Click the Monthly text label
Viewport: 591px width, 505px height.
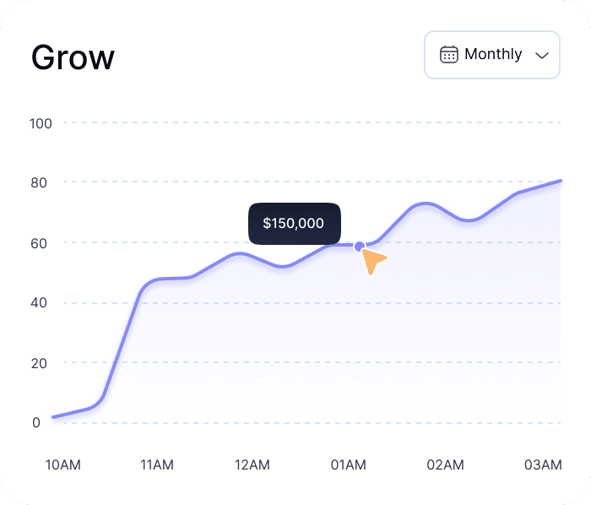click(493, 55)
